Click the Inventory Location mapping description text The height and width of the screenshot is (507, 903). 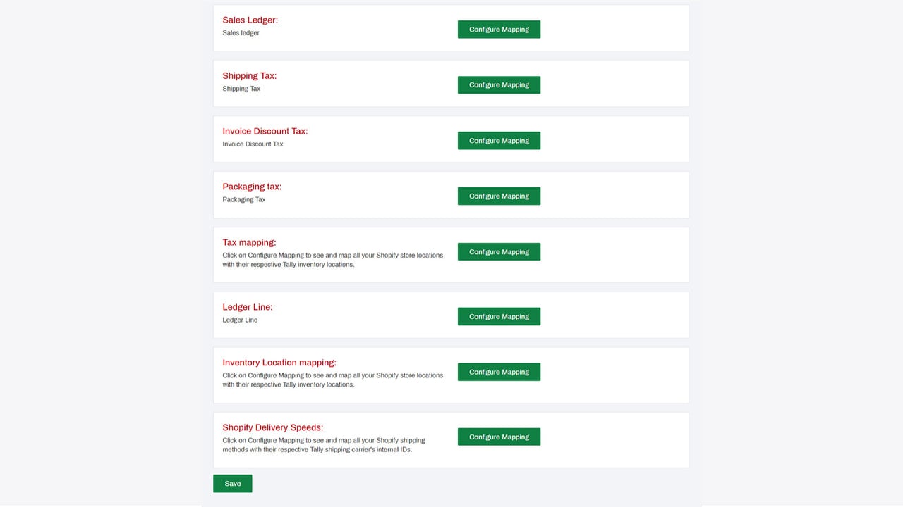point(333,380)
